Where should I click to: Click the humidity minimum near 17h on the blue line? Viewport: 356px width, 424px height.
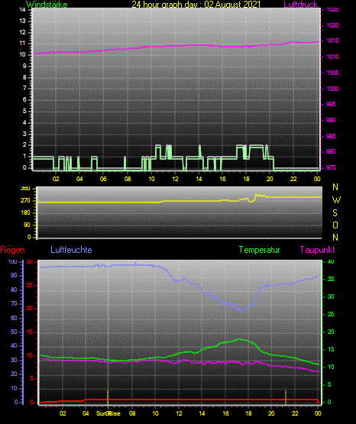242,310
